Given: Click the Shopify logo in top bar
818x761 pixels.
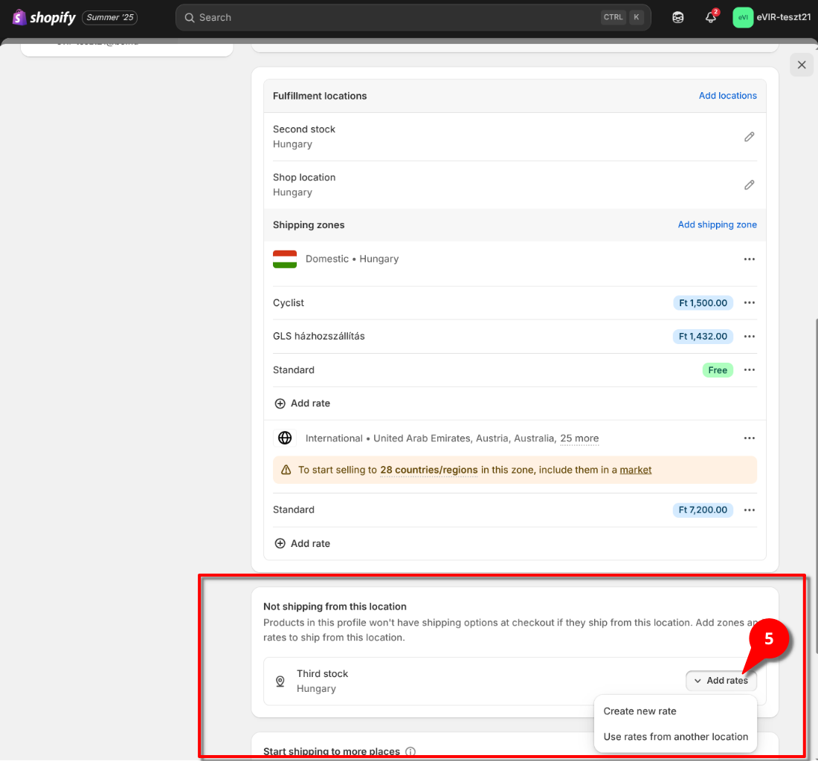Looking at the screenshot, I should click(44, 17).
